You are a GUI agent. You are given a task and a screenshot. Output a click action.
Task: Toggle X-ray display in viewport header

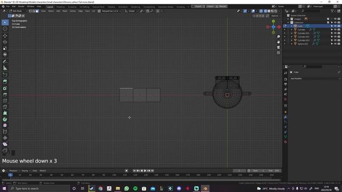(261, 11)
